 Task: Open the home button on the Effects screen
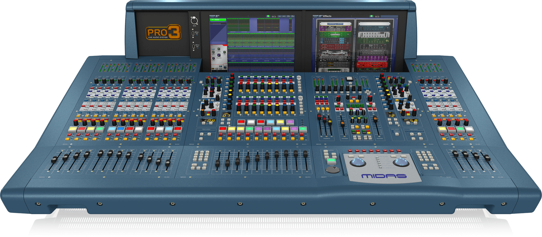click(315, 16)
